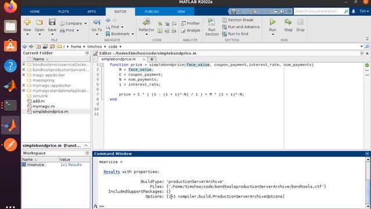Open the Go To dropdown arrow
The image size is (371, 209).
pos(97,35)
